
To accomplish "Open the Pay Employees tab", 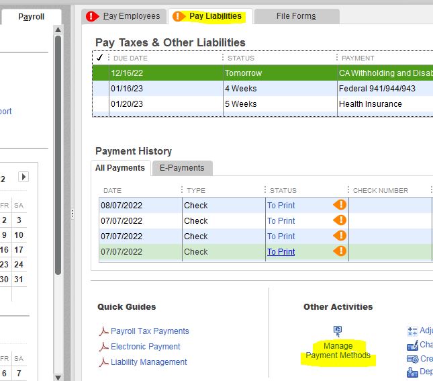I will coord(124,16).
